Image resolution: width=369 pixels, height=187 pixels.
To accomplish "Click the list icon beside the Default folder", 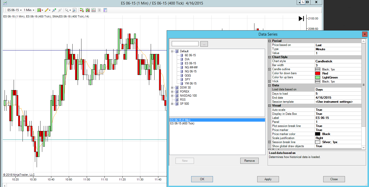I will [x=177, y=51].
